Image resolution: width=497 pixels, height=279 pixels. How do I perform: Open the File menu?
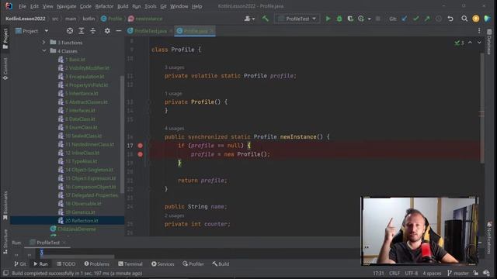click(x=23, y=6)
